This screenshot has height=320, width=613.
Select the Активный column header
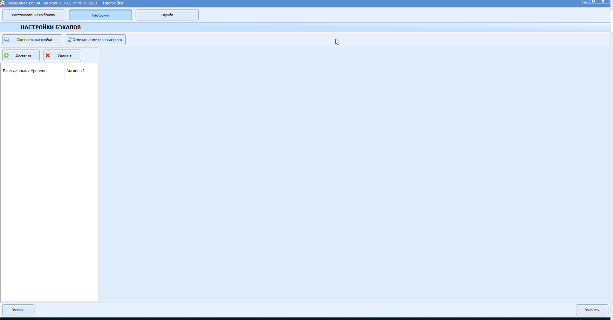tap(77, 71)
